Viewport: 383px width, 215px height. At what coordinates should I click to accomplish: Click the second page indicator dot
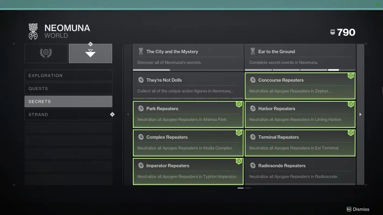tap(248, 188)
